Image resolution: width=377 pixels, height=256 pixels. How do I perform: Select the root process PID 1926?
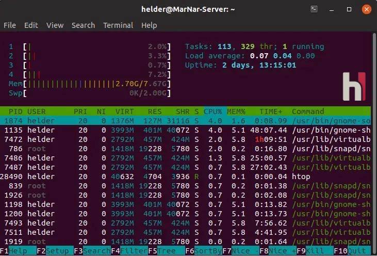(185, 195)
